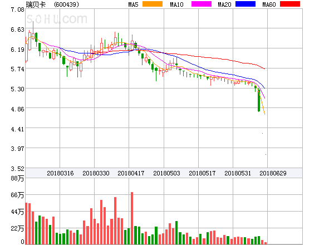This screenshot has height=245, width=334.
Task: Click the red MA60 legend swatch
Action: (290, 4)
